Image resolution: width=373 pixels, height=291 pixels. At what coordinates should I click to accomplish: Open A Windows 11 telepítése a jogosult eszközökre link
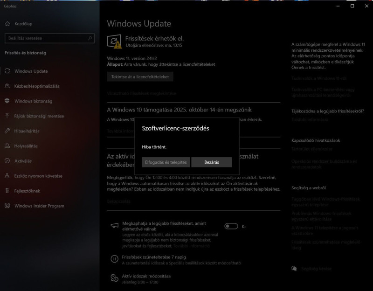click(x=325, y=230)
